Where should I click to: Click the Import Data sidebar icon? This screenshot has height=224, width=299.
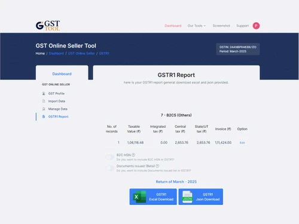click(x=44, y=101)
